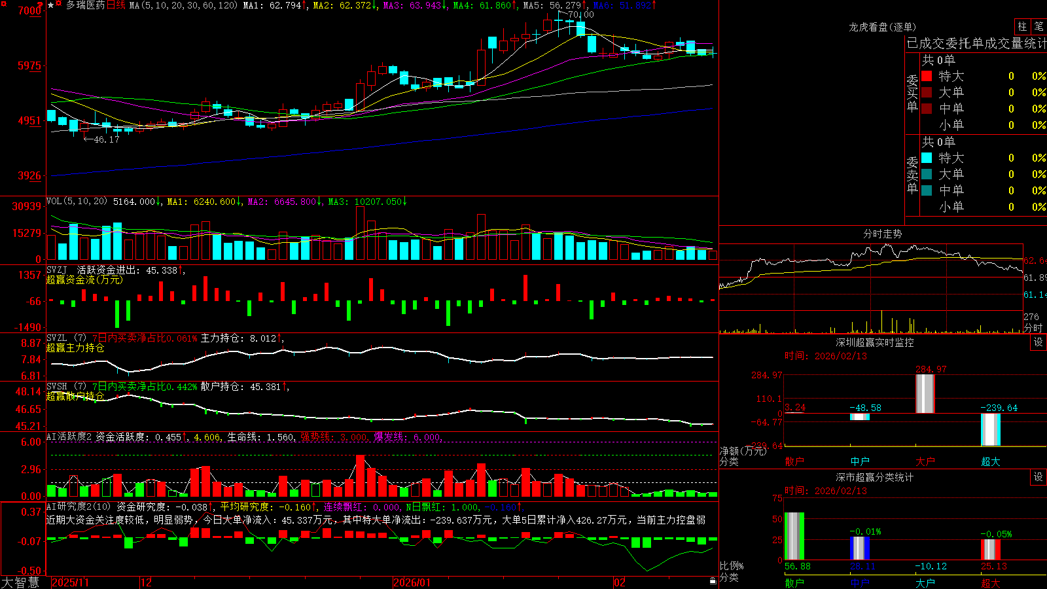
Task: Click the 龙虎看盘(逐单) panel title
Action: [882, 27]
